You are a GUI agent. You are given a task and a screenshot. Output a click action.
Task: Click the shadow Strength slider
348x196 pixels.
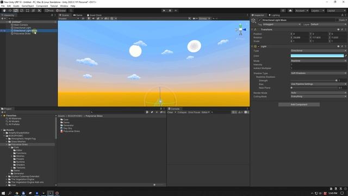click(314, 81)
